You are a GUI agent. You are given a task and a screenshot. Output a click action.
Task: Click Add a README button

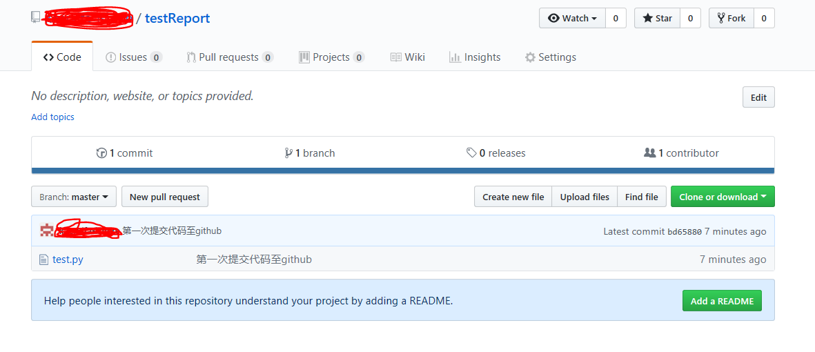point(722,300)
